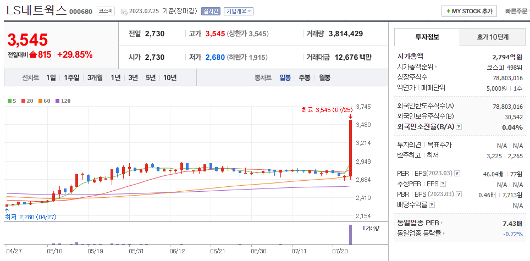This screenshot has height=261, width=530.
Task: Select the 1년 line chart period
Action: pos(115,77)
